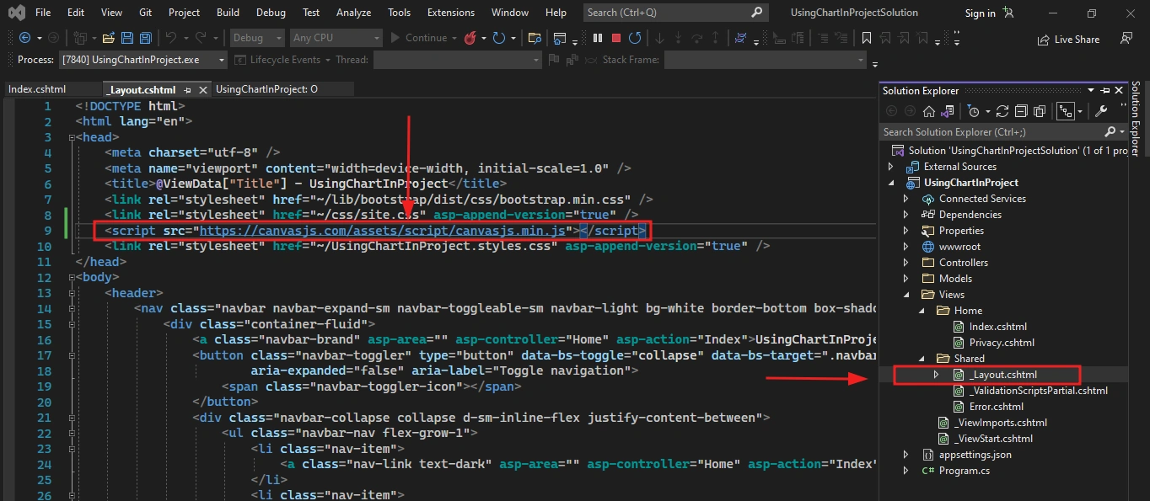1150x501 pixels.
Task: Click the blue Restart debugging icon
Action: [635, 38]
